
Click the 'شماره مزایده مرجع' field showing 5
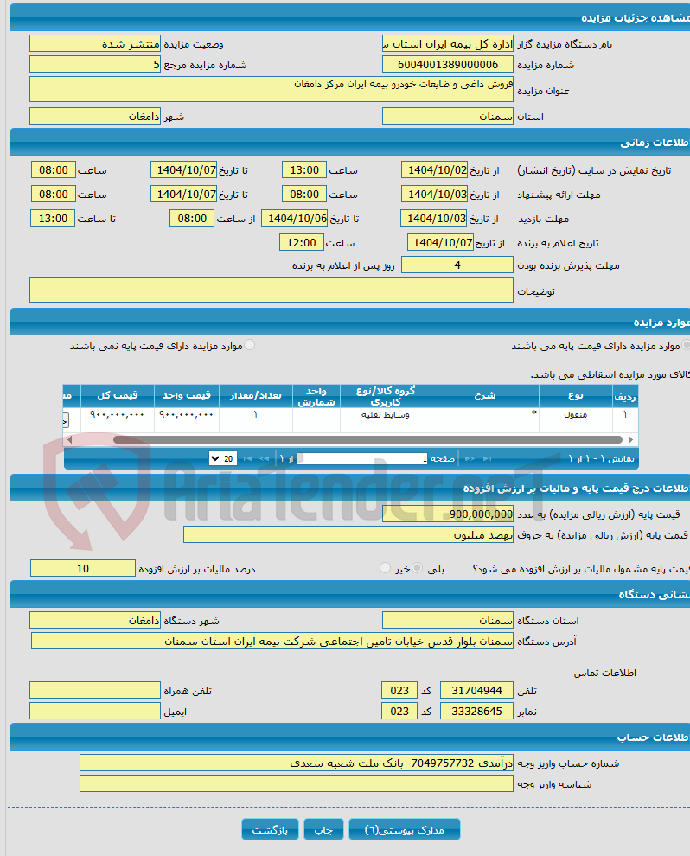pyautogui.click(x=95, y=65)
